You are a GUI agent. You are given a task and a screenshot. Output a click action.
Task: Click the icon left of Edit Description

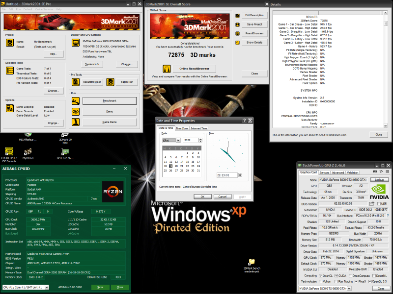click(x=237, y=16)
